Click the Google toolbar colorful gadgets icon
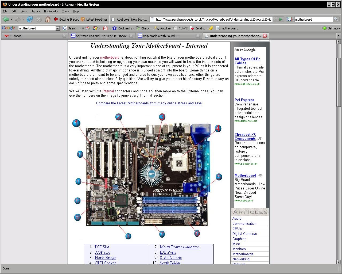The height and width of the screenshot is (274, 342). pyautogui.click(x=95, y=28)
